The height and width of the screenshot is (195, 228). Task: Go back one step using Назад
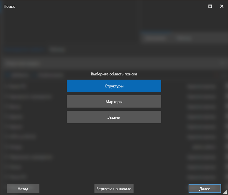tap(23, 188)
